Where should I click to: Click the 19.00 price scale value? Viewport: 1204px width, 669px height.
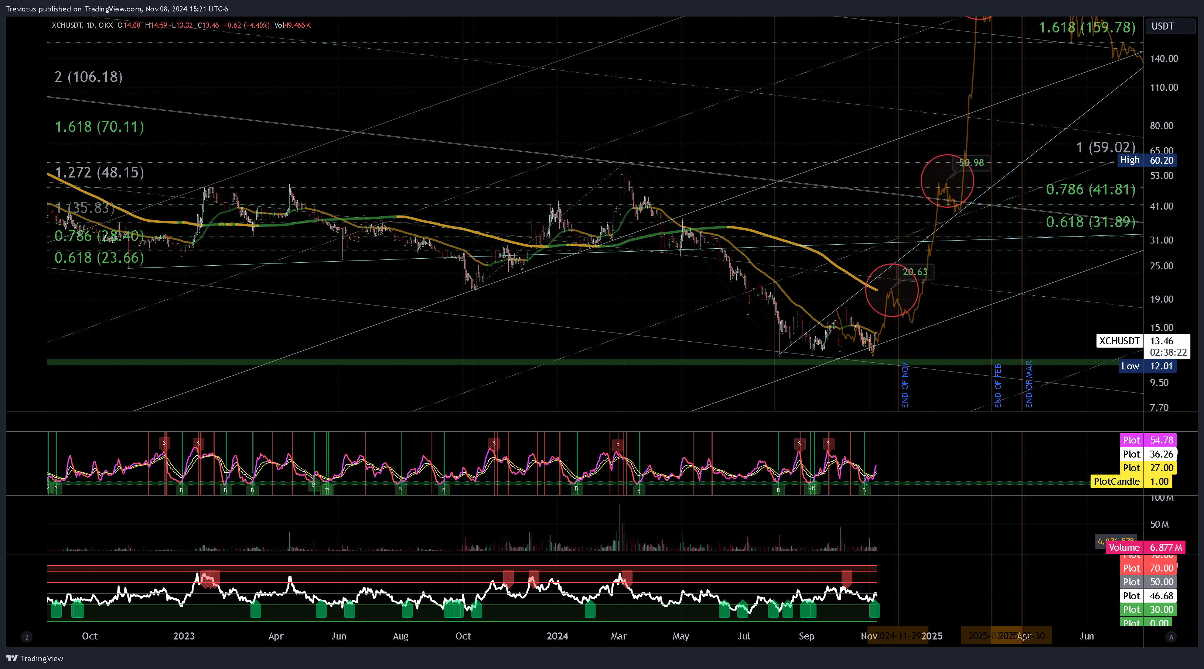1162,299
